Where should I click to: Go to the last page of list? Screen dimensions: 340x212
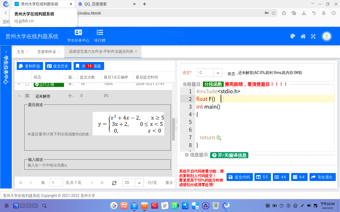[x=102, y=183]
